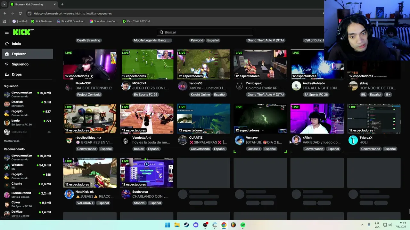Viewport: 410px width, 230px height.
Task: Close the Browse - Kick Streaming tab
Action: (x=54, y=4)
